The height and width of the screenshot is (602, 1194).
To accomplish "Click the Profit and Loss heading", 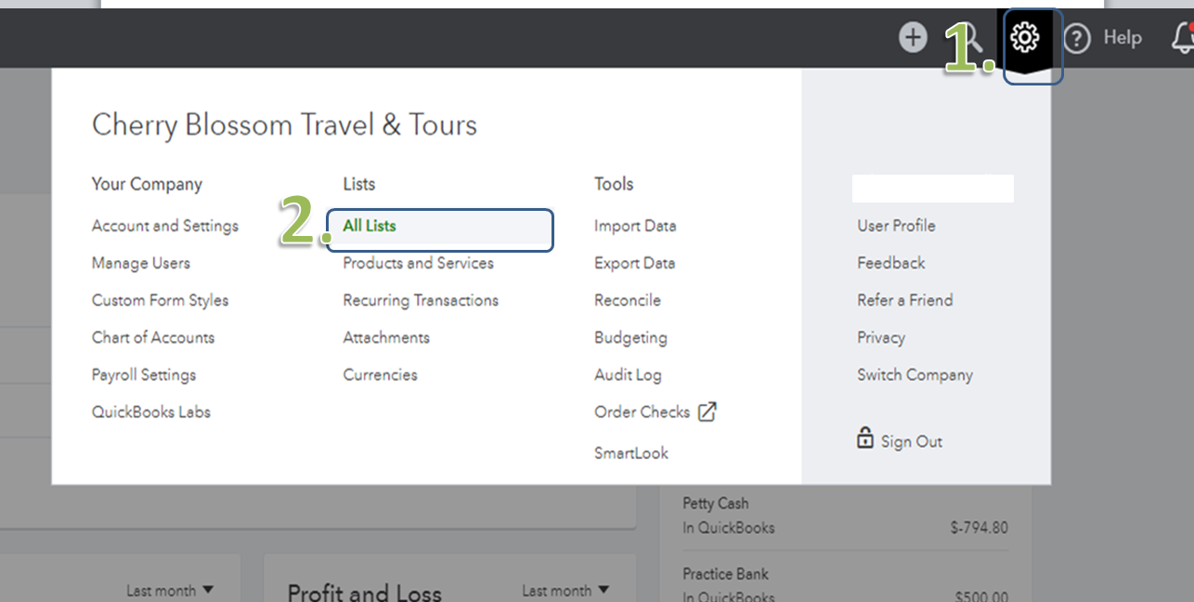I will point(365,593).
